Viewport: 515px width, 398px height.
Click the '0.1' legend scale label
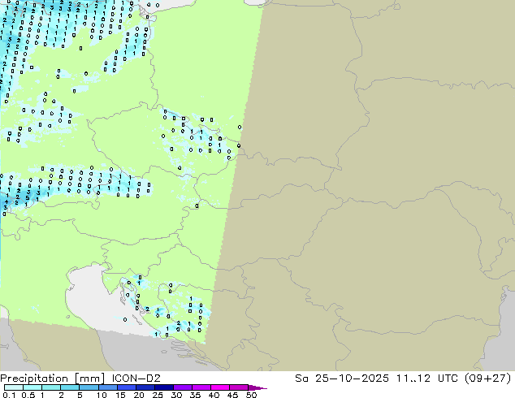(9, 395)
